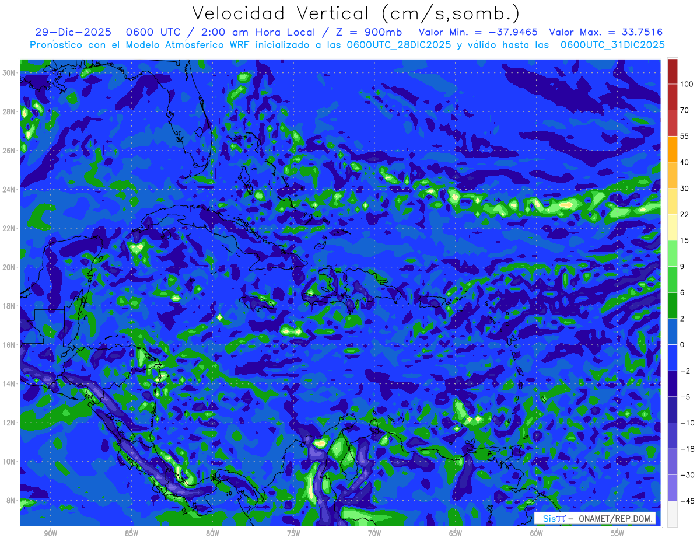The width and height of the screenshot is (700, 541).
Task: Click the '24N' latitude label
Action: 9,190
